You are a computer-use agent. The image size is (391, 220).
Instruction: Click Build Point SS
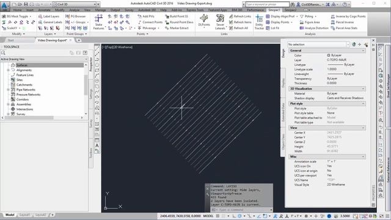pos(177,16)
